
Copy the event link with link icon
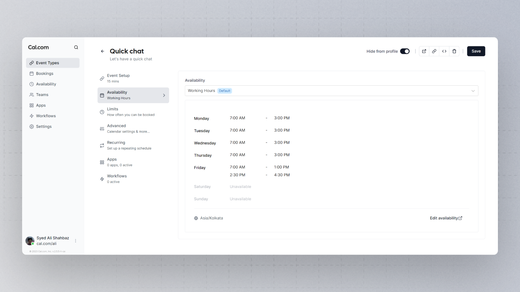pos(434,51)
